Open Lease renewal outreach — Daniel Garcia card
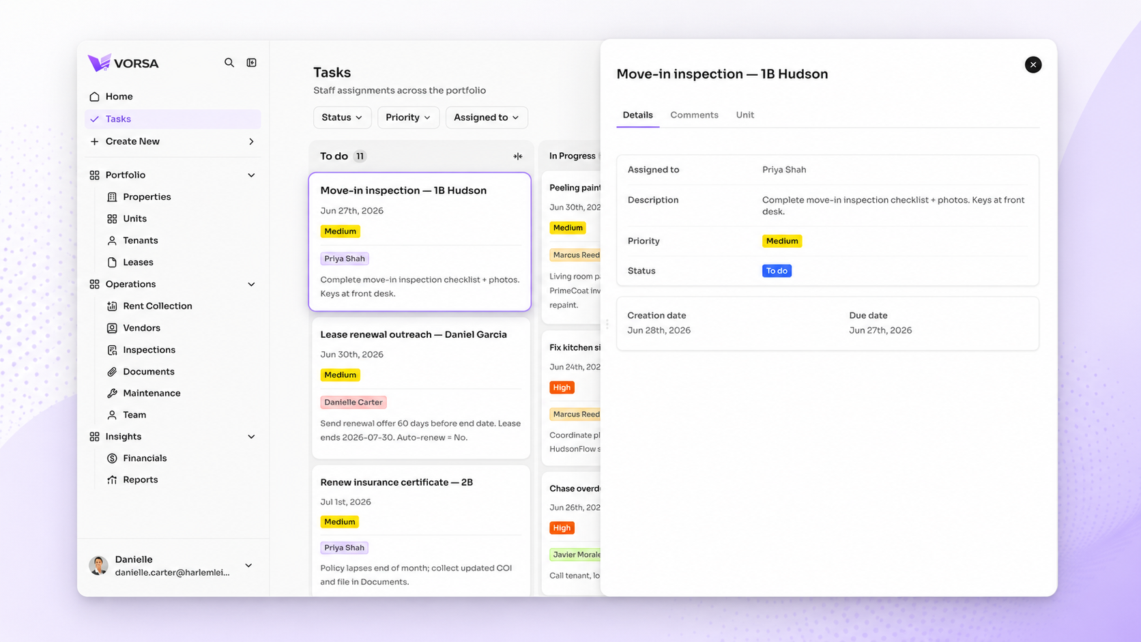 (x=421, y=387)
